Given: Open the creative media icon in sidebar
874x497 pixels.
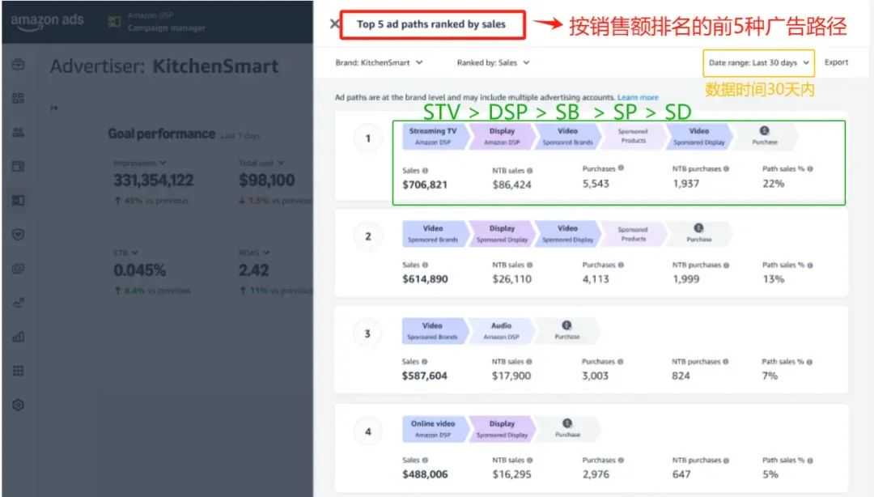Looking at the screenshot, I should click(19, 164).
